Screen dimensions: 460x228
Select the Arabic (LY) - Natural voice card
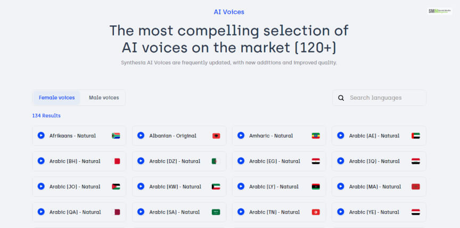278,187
